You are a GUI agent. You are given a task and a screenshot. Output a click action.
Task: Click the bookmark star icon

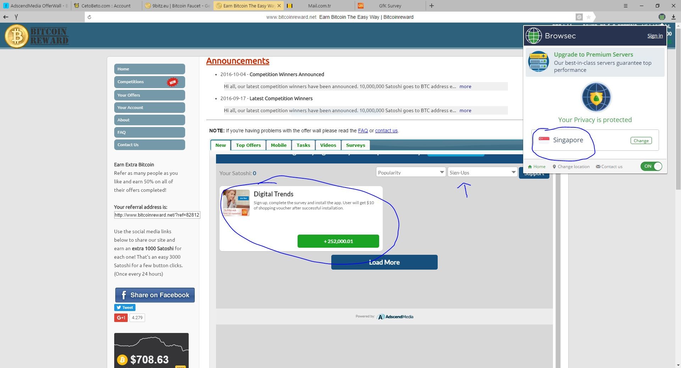(x=588, y=17)
